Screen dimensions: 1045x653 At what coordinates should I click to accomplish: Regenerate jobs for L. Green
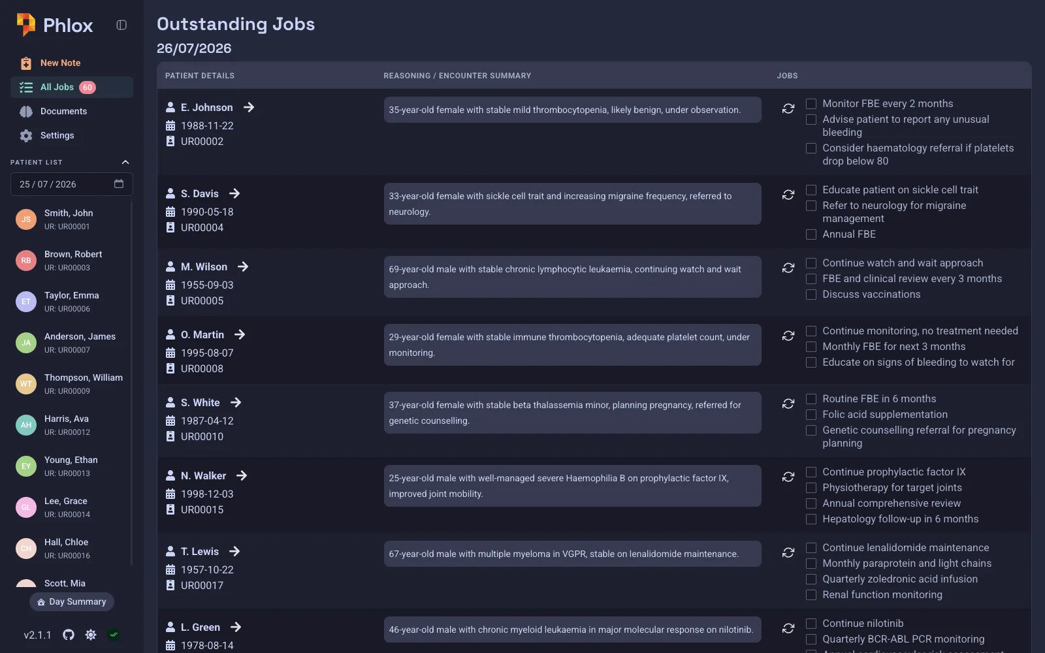pos(788,628)
